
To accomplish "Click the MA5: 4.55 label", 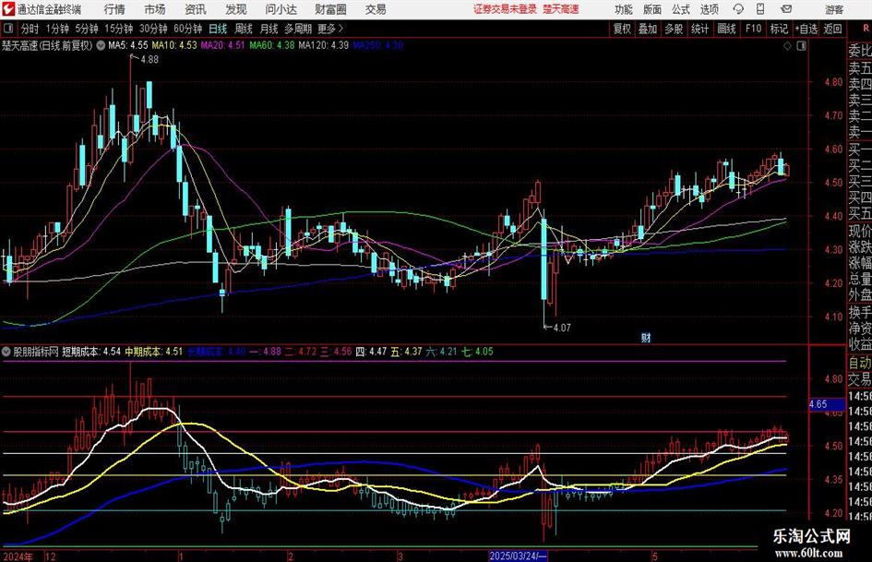I will click(x=128, y=45).
